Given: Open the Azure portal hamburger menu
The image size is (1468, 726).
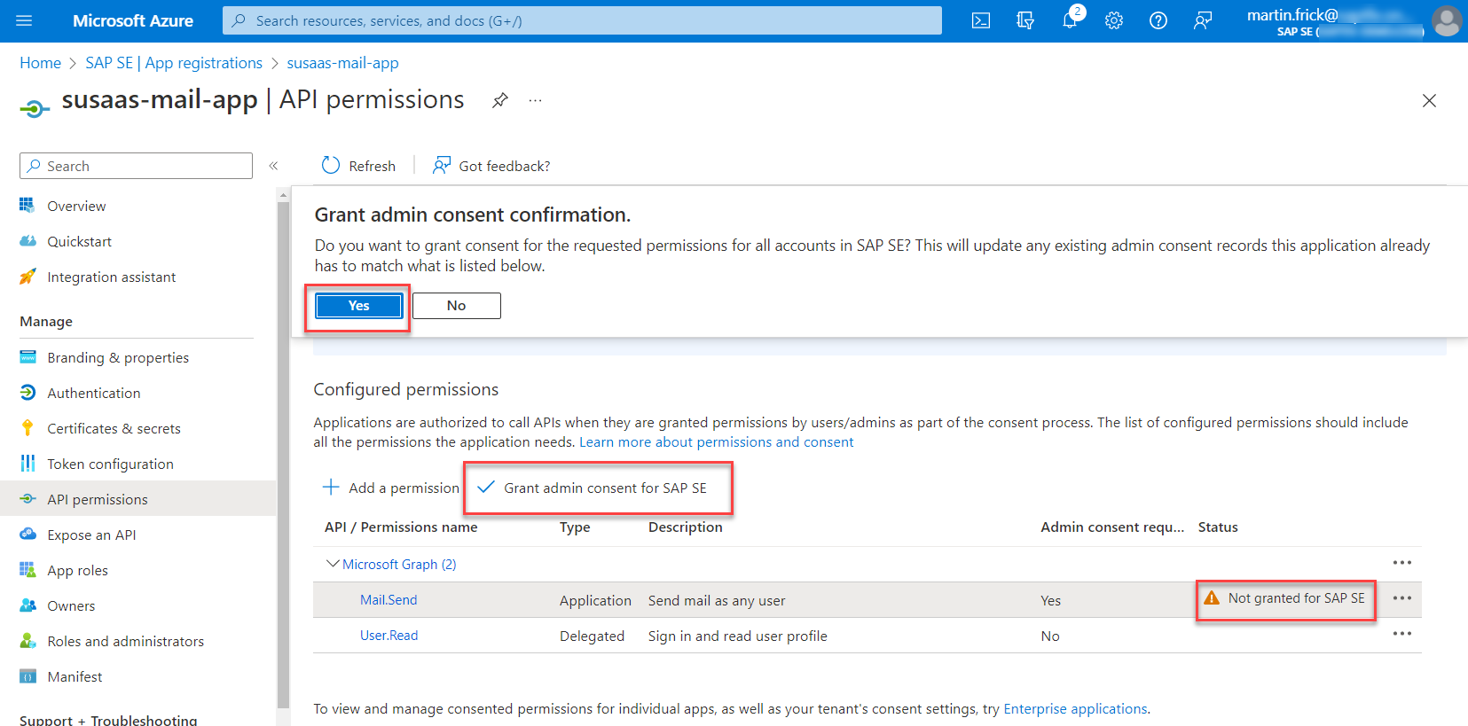Looking at the screenshot, I should pos(24,20).
